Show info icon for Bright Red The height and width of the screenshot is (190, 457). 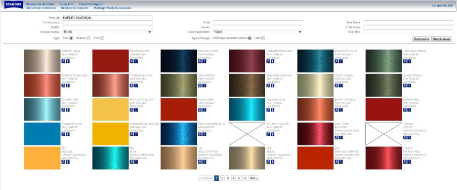[x=409, y=110]
